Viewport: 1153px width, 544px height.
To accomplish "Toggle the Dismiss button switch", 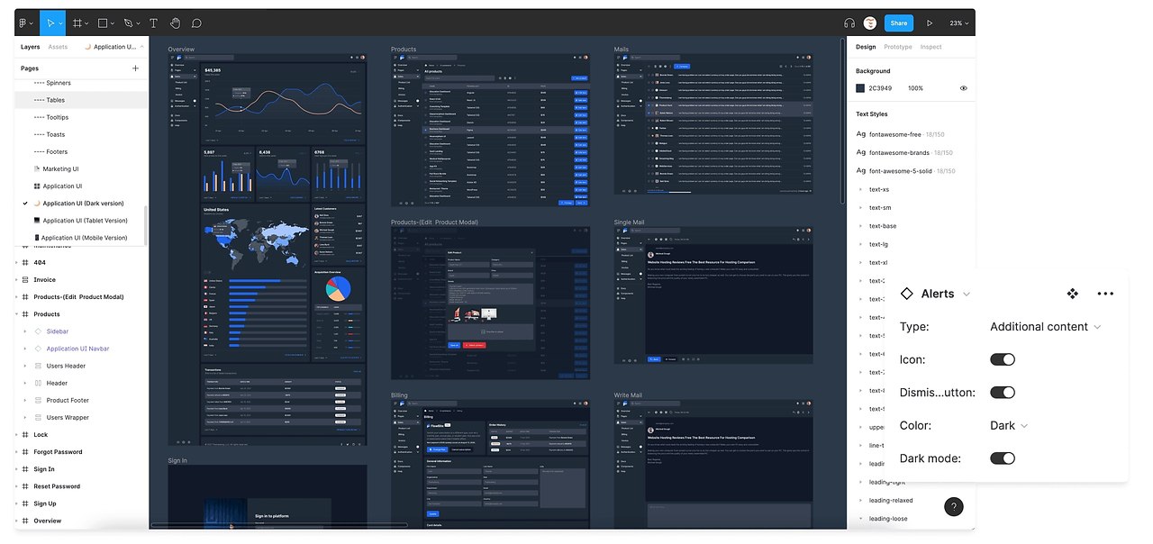I will (x=1003, y=393).
